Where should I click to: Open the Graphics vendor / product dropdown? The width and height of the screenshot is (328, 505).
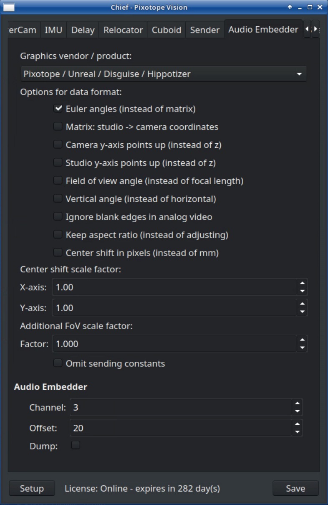tap(164, 74)
